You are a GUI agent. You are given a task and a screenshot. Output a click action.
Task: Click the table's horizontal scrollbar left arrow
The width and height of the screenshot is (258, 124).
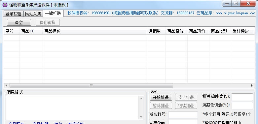coord(6,85)
